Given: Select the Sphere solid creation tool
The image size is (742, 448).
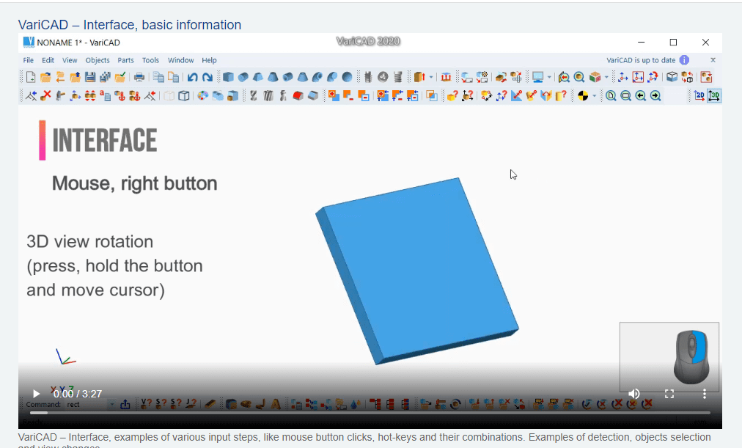Looking at the screenshot, I should pyautogui.click(x=347, y=77).
